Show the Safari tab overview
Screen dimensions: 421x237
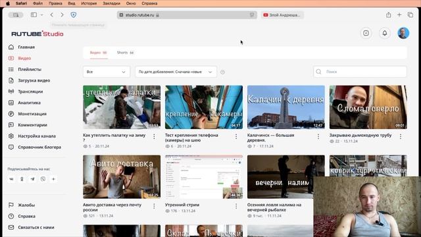pyautogui.click(x=410, y=15)
